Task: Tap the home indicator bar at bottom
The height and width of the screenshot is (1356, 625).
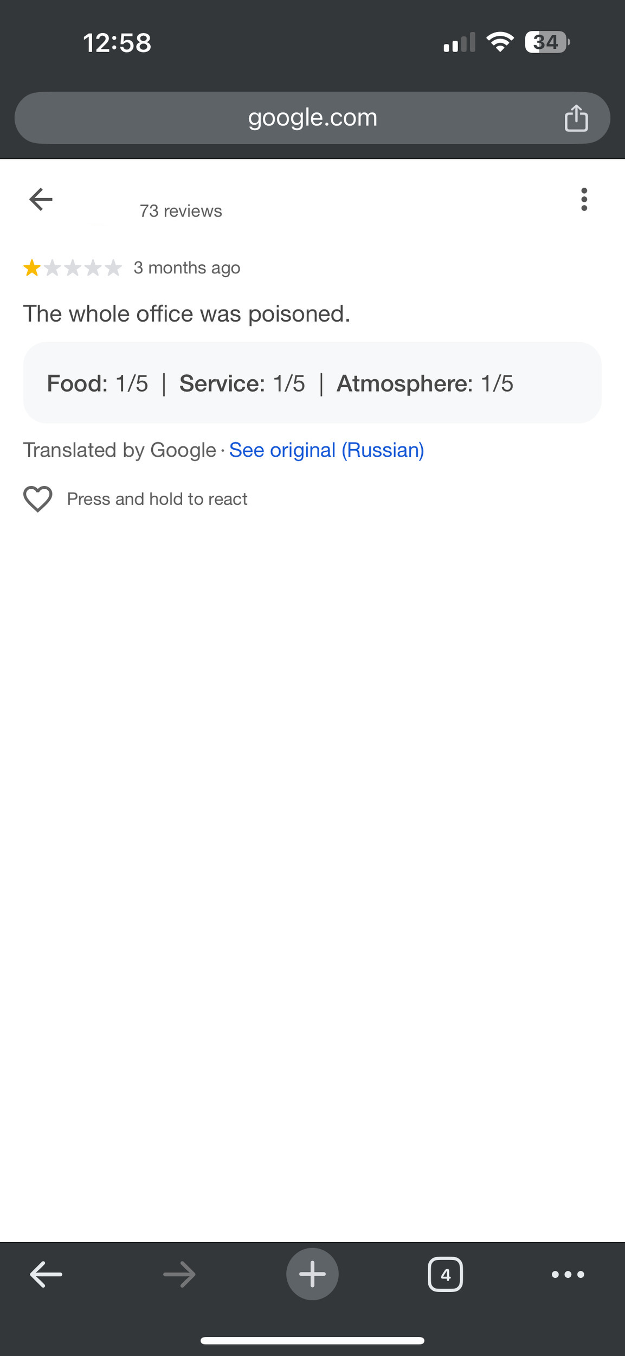Action: [312, 1341]
